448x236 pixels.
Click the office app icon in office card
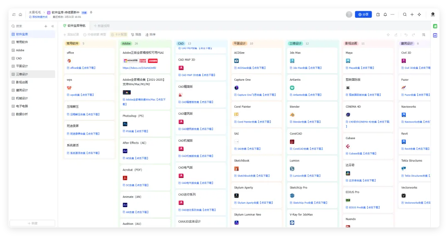[x=69, y=61]
